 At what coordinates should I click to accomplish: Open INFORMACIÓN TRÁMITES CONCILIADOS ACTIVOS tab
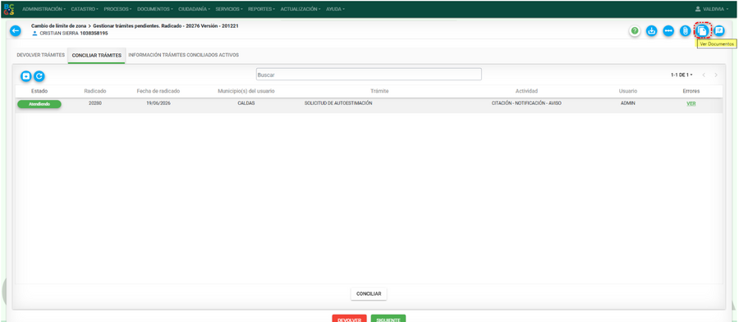pyautogui.click(x=183, y=55)
